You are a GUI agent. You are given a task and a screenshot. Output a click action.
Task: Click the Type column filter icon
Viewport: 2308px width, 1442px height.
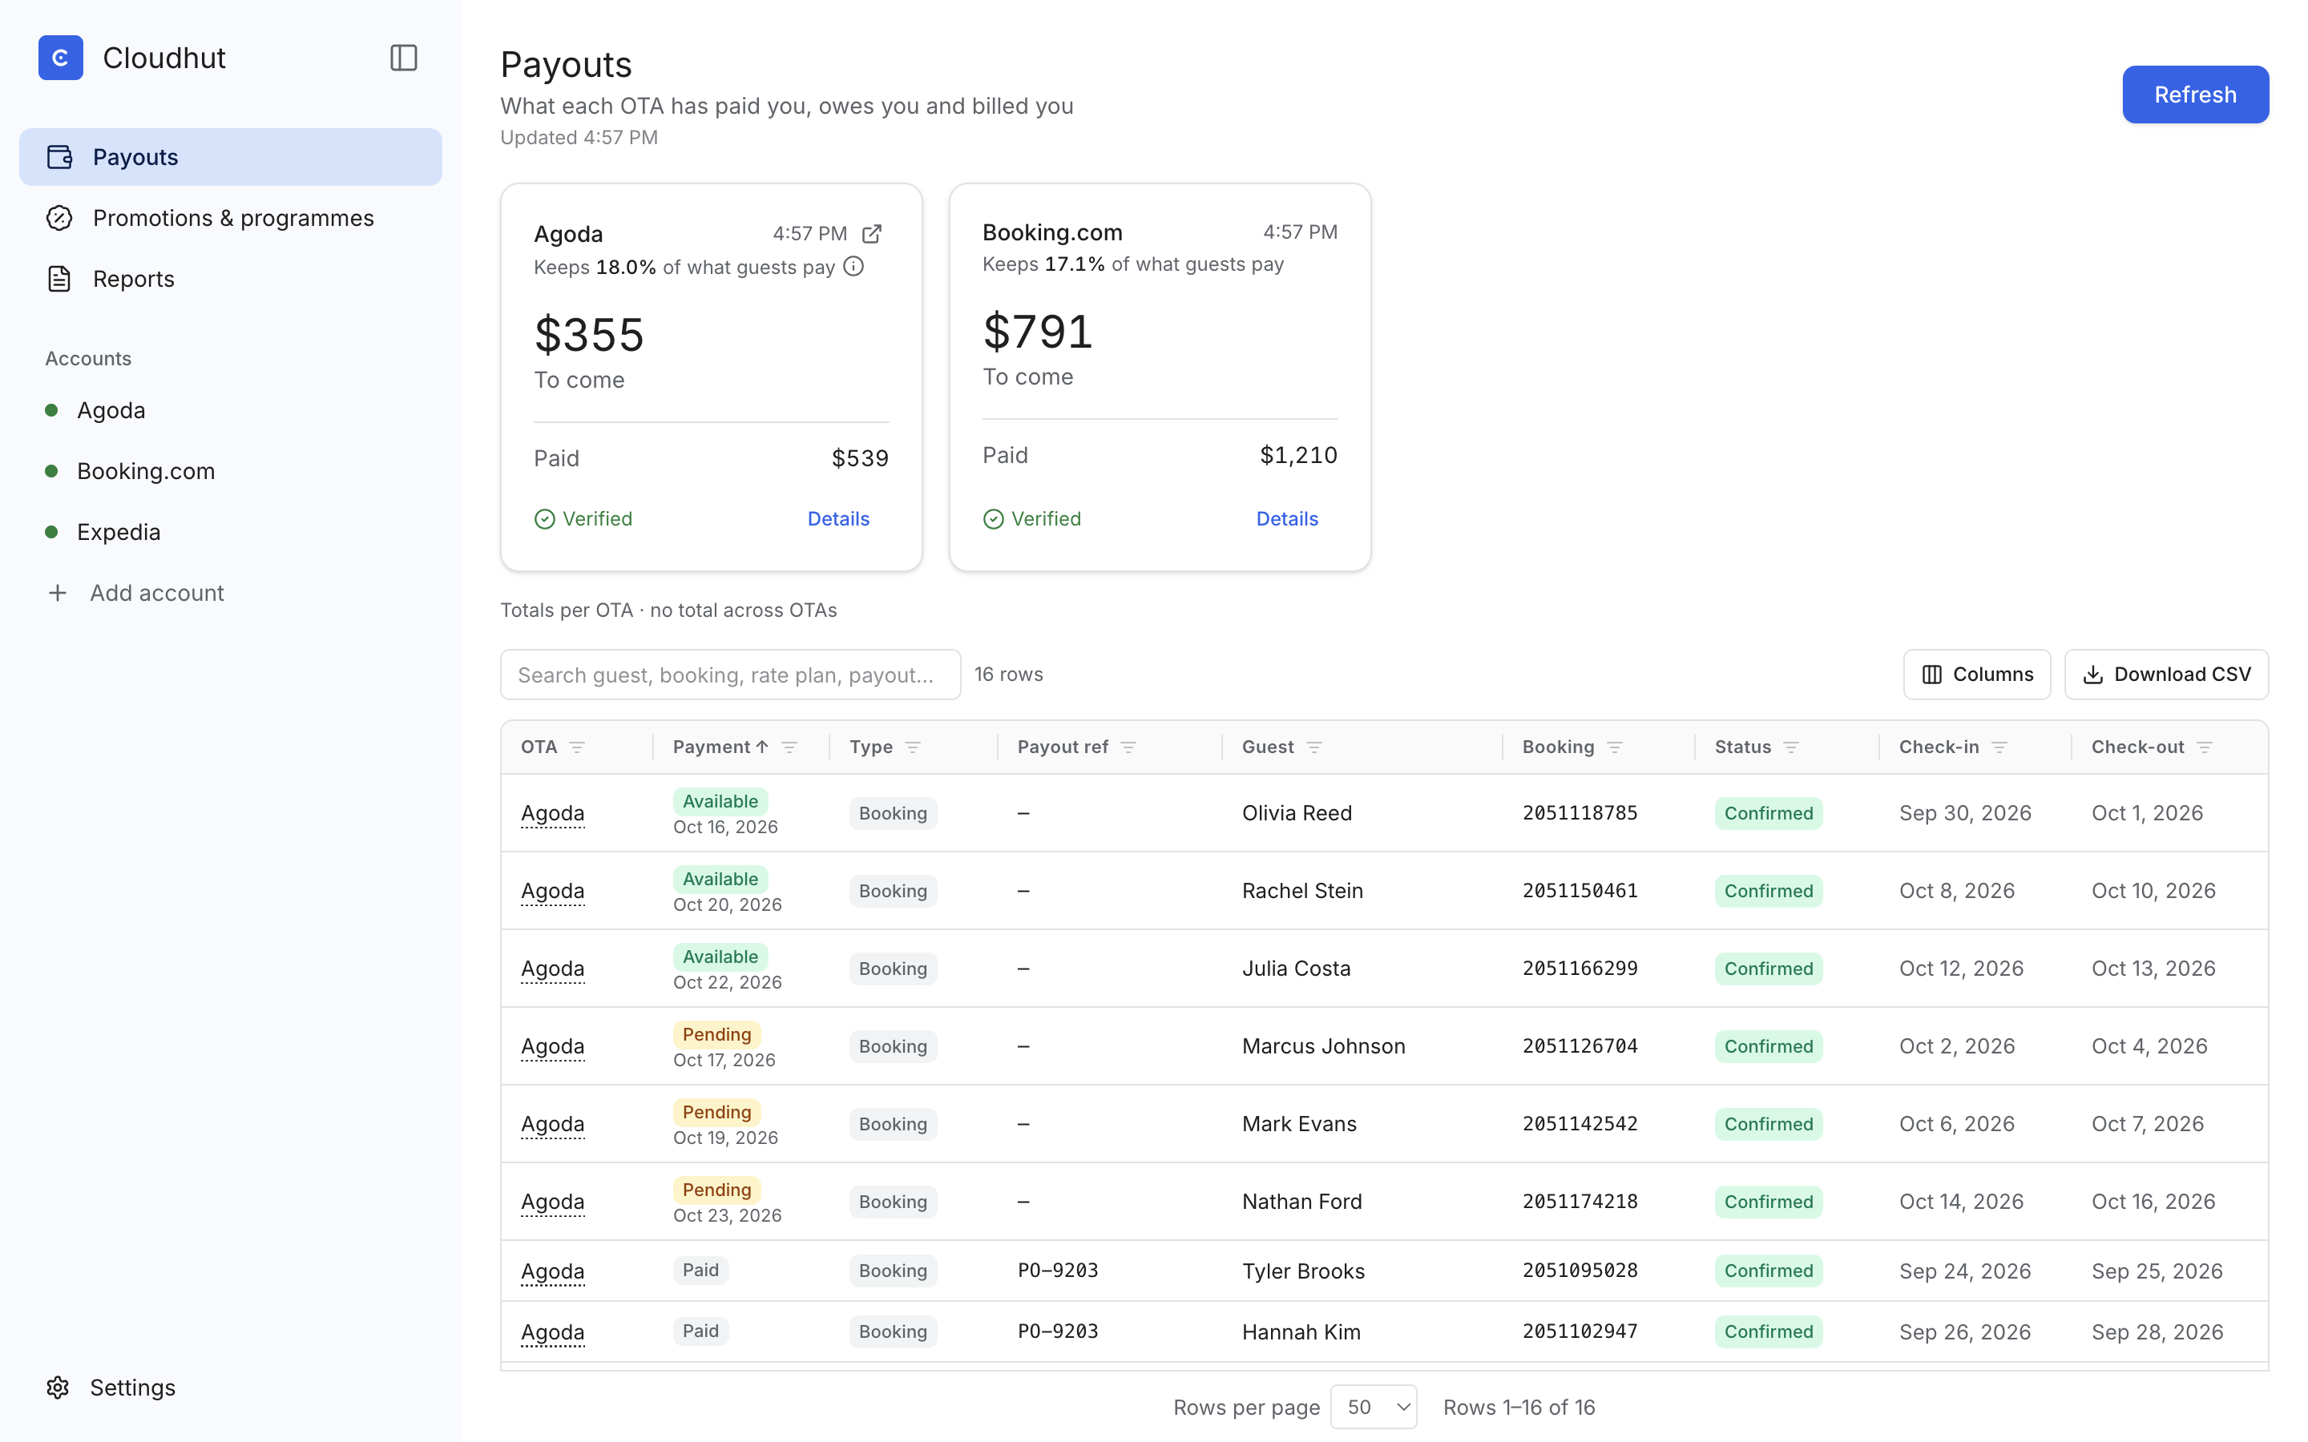click(x=913, y=747)
